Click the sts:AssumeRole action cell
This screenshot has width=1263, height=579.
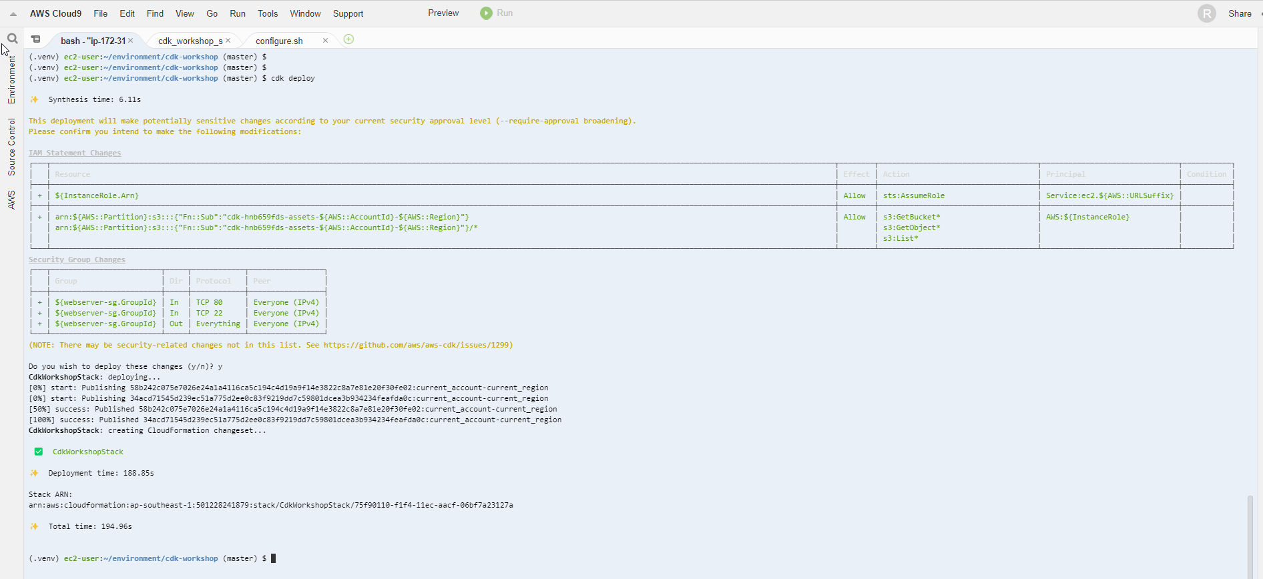[x=913, y=195]
